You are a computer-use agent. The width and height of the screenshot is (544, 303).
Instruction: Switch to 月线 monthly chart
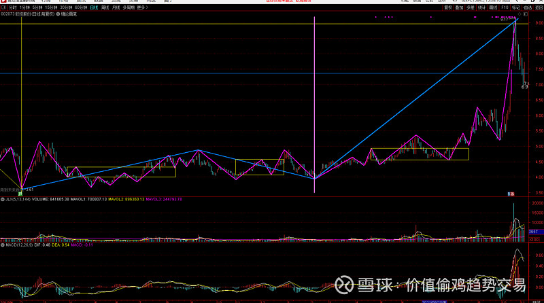pyautogui.click(x=116, y=7)
